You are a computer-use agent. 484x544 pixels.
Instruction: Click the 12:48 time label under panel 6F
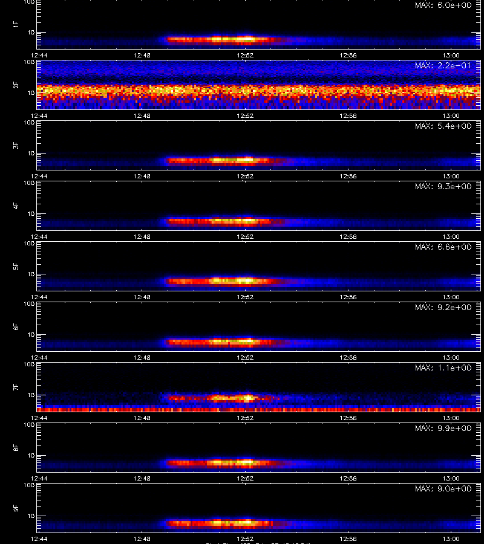[x=142, y=357]
